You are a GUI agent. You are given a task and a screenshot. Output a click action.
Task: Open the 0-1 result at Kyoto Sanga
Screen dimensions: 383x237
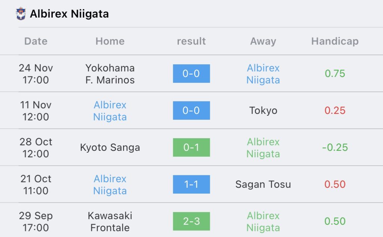(191, 147)
